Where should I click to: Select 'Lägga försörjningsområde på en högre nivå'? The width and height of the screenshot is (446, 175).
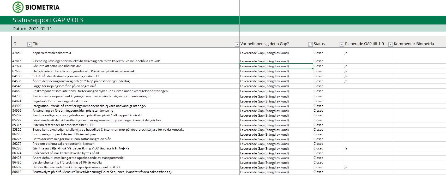[x=64, y=86]
